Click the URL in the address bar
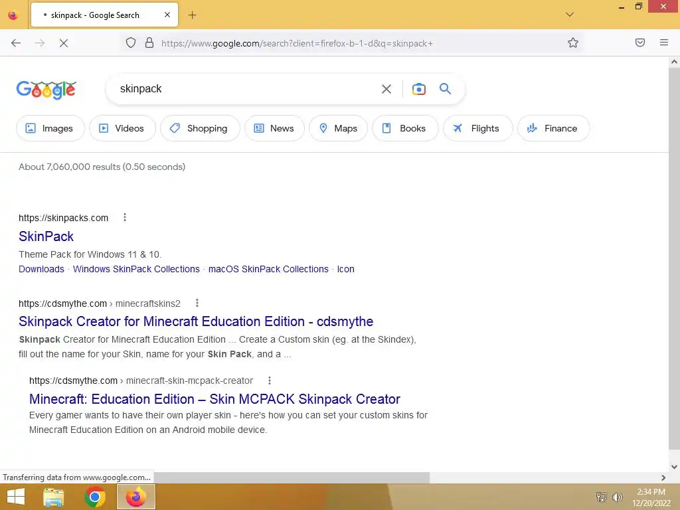Image resolution: width=680 pixels, height=510 pixels. click(297, 43)
